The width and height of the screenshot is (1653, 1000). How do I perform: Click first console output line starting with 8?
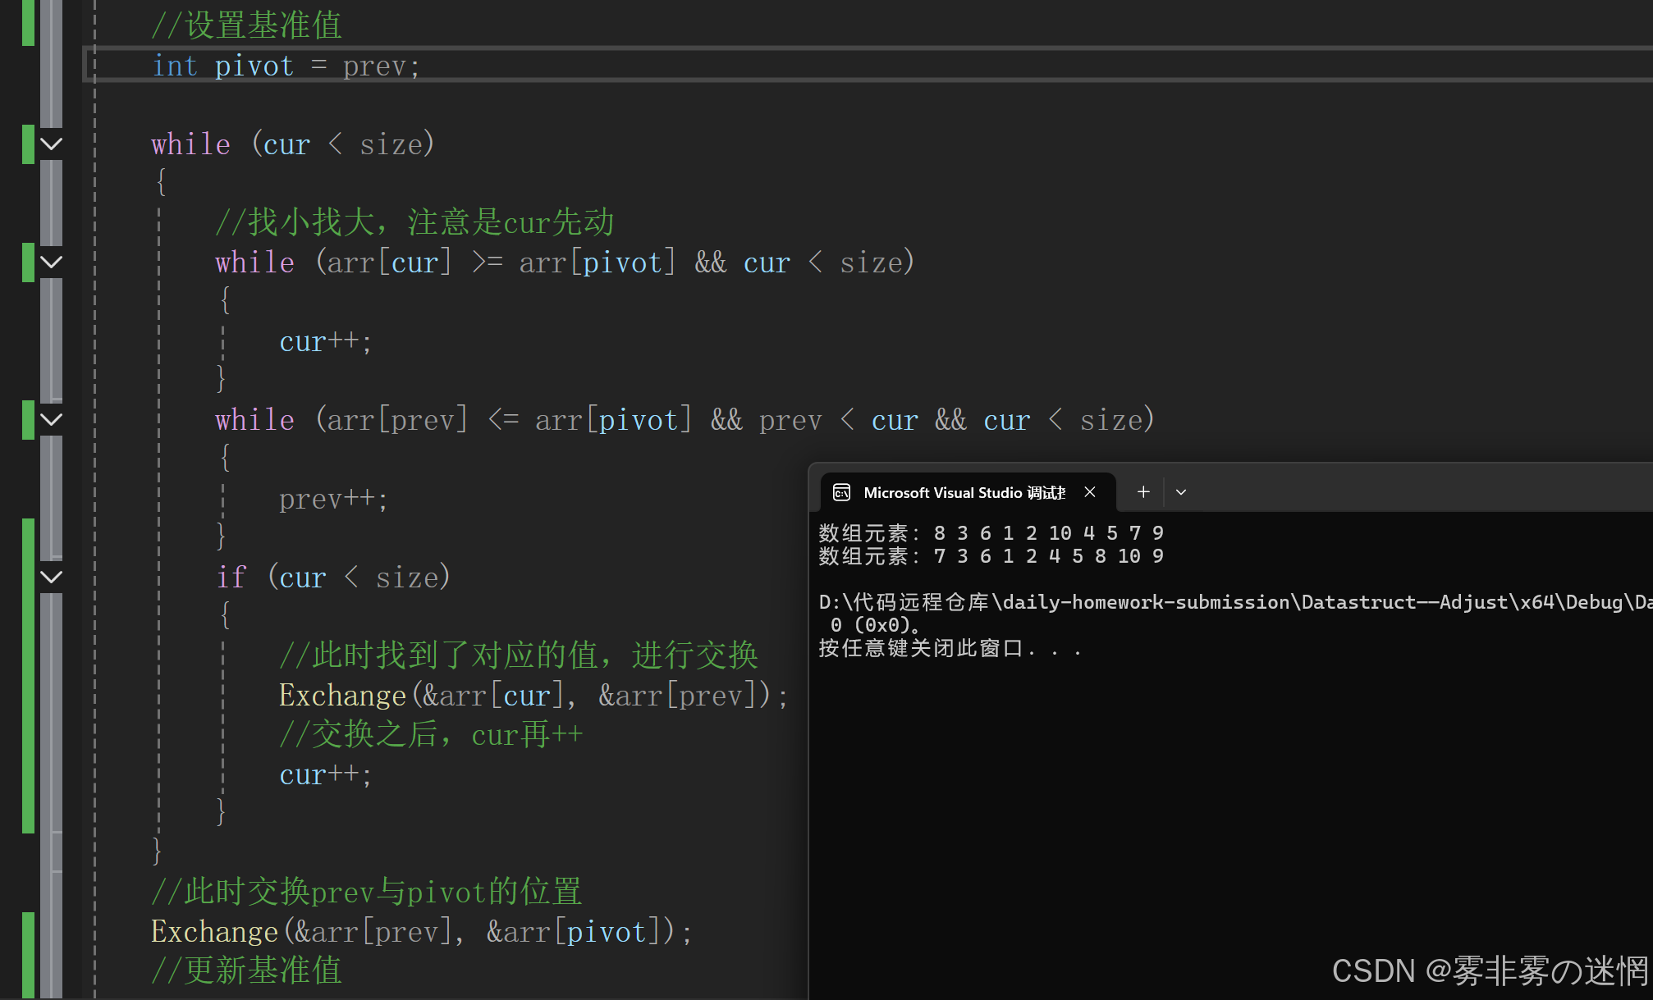pos(991,533)
